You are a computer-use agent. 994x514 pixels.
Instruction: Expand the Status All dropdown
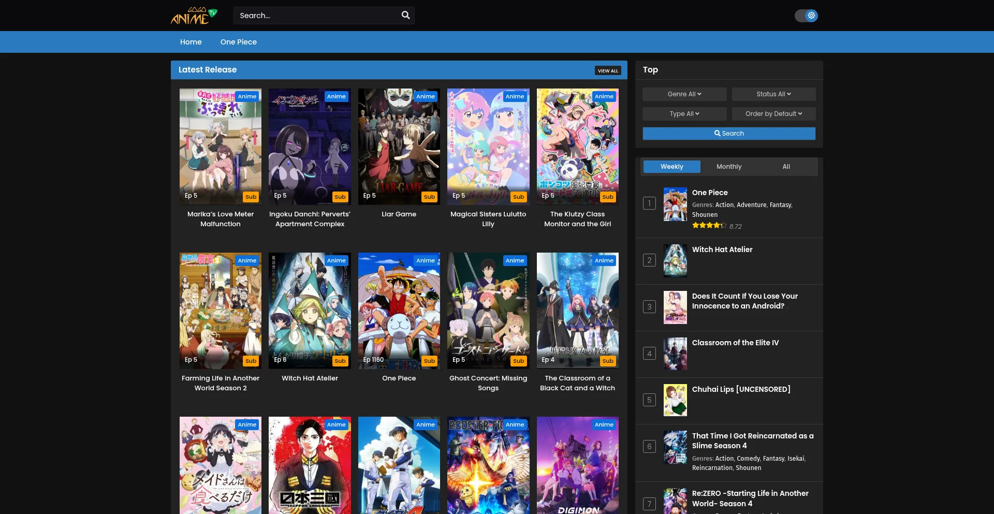pyautogui.click(x=773, y=94)
